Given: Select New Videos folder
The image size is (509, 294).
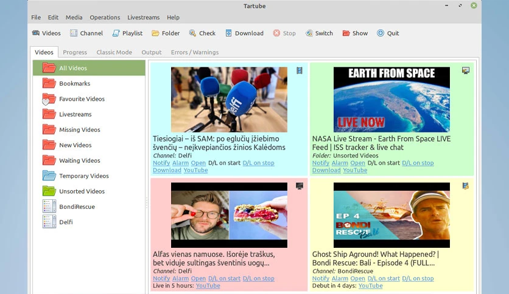Looking at the screenshot, I should click(89, 145).
